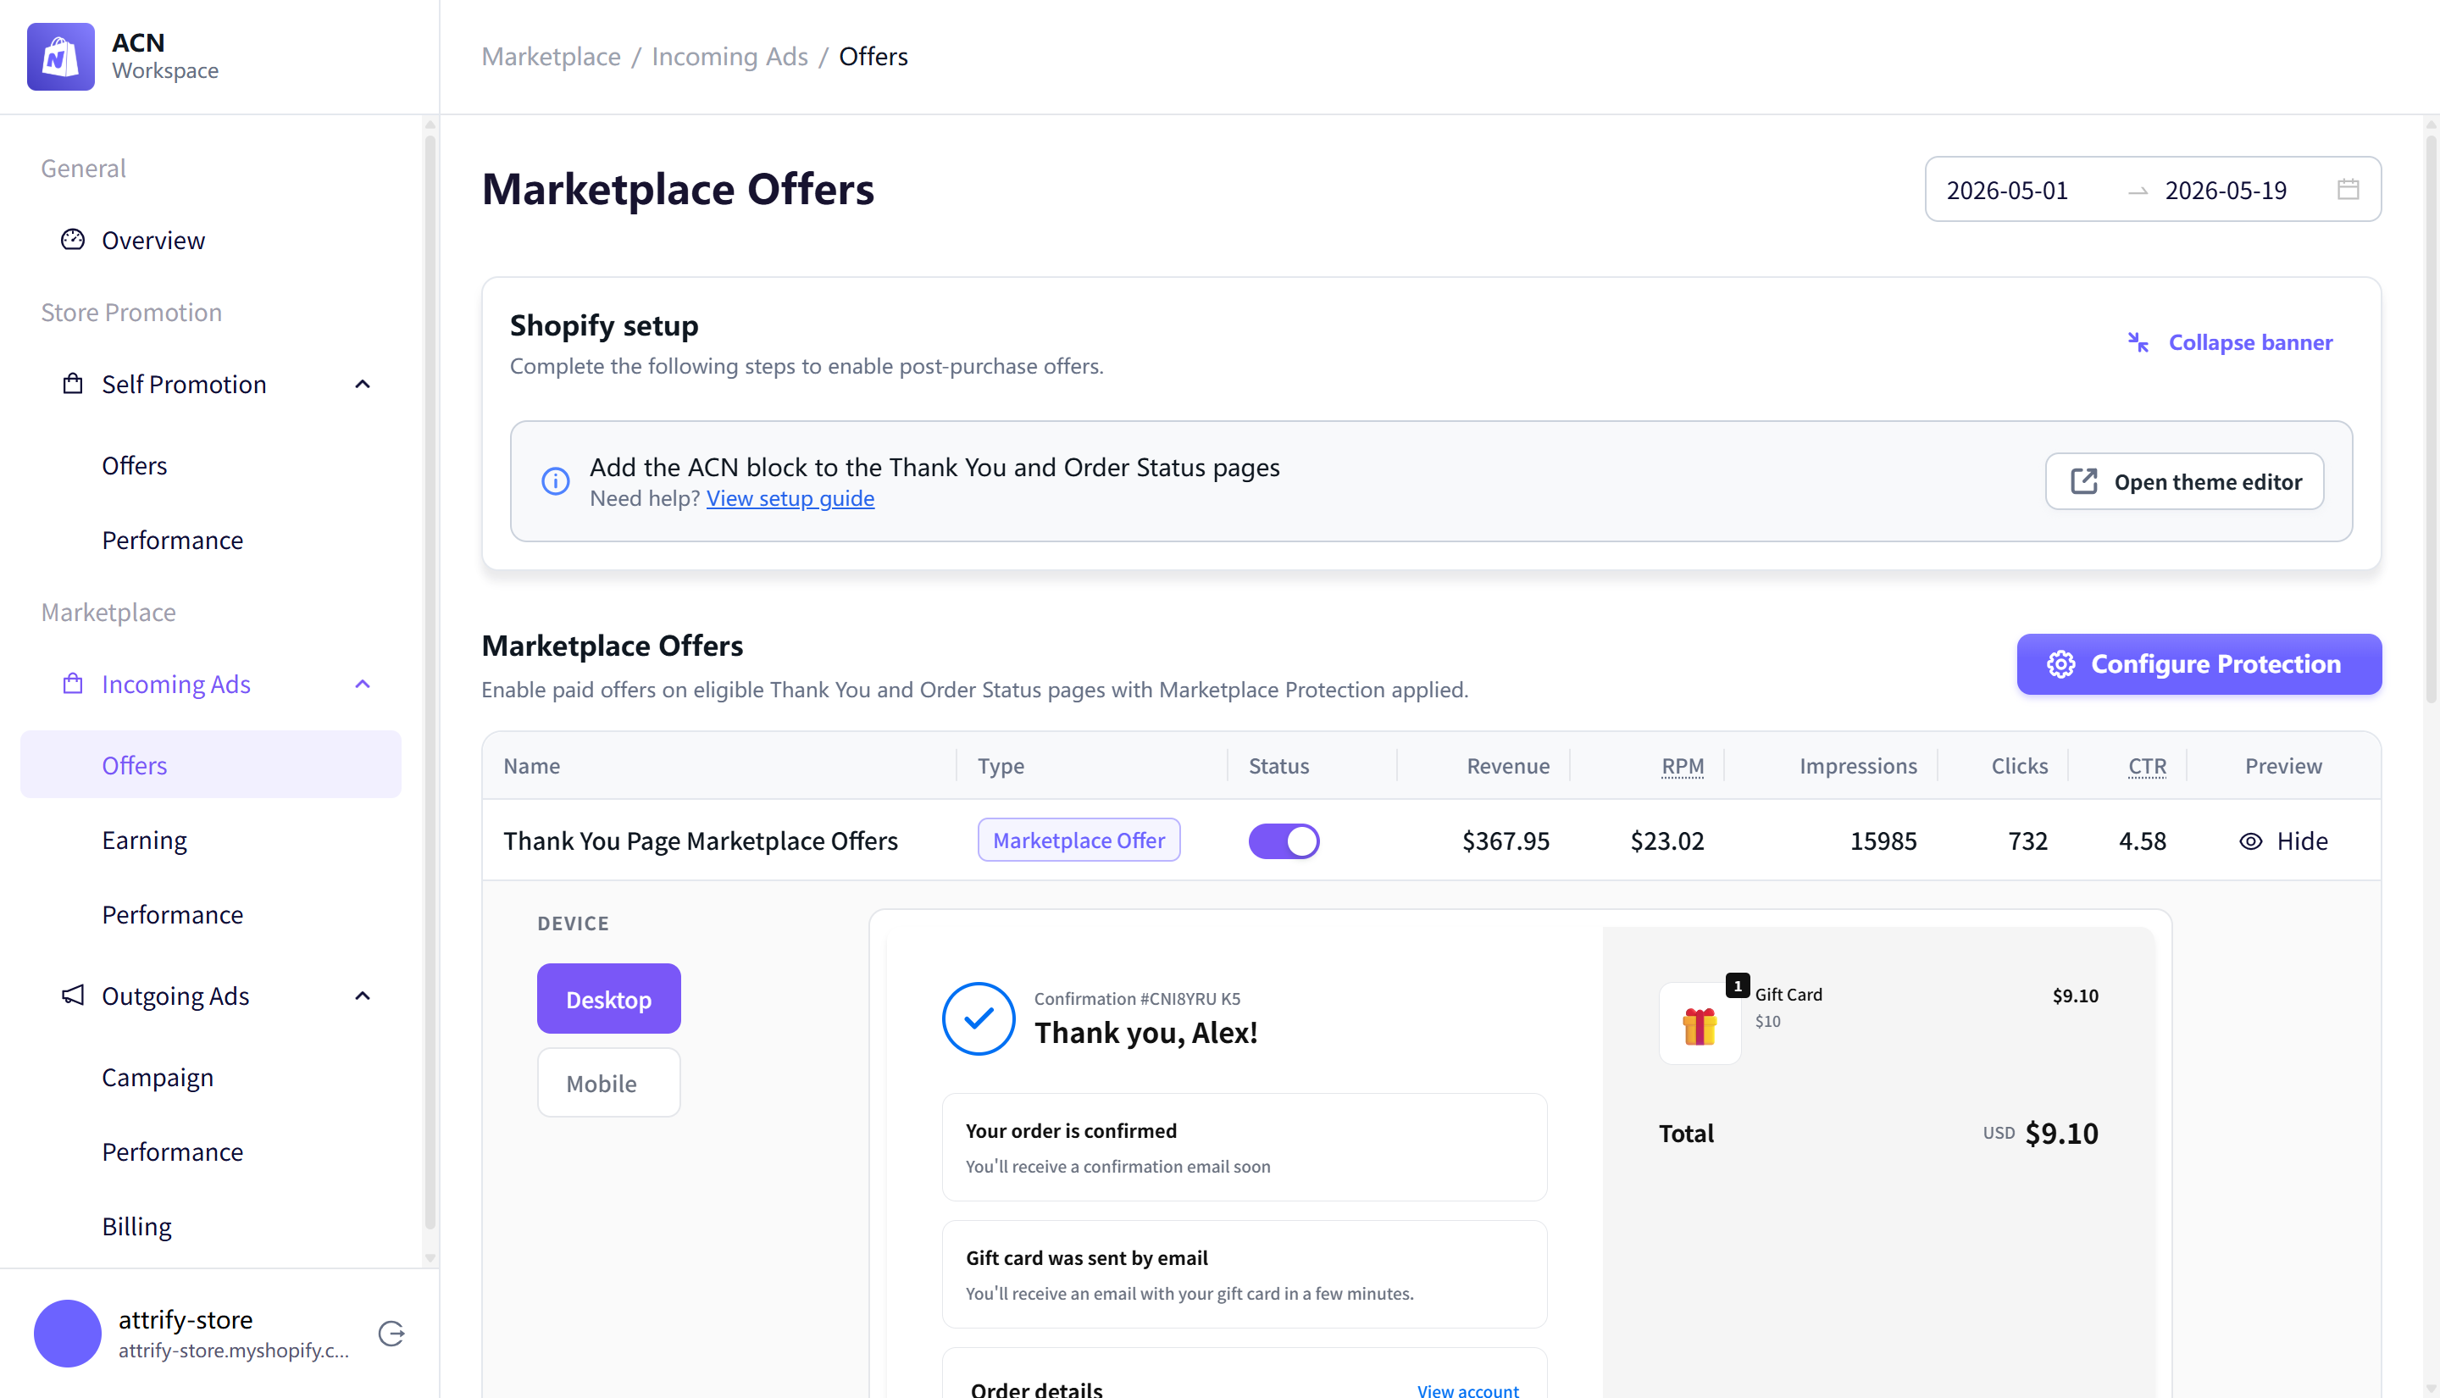Click the 15985 impressions value
The width and height of the screenshot is (2440, 1398).
1883,841
